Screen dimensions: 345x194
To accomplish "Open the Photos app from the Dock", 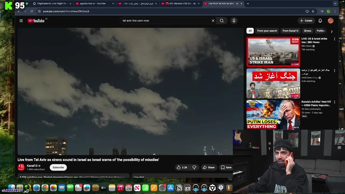I will pyautogui.click(x=53, y=188).
